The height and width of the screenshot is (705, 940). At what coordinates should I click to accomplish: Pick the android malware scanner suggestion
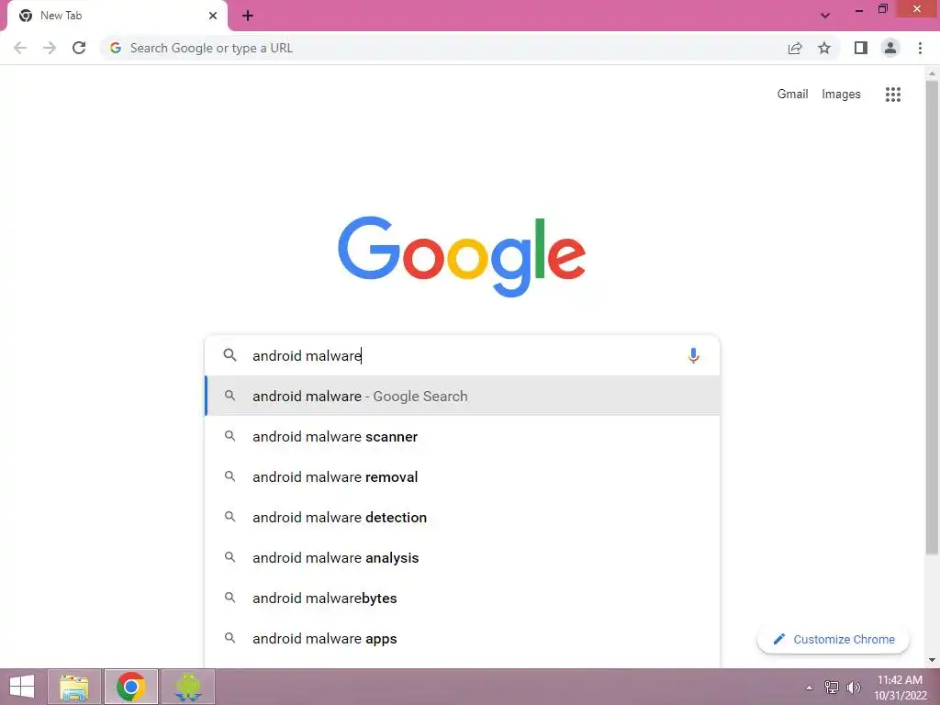click(462, 436)
